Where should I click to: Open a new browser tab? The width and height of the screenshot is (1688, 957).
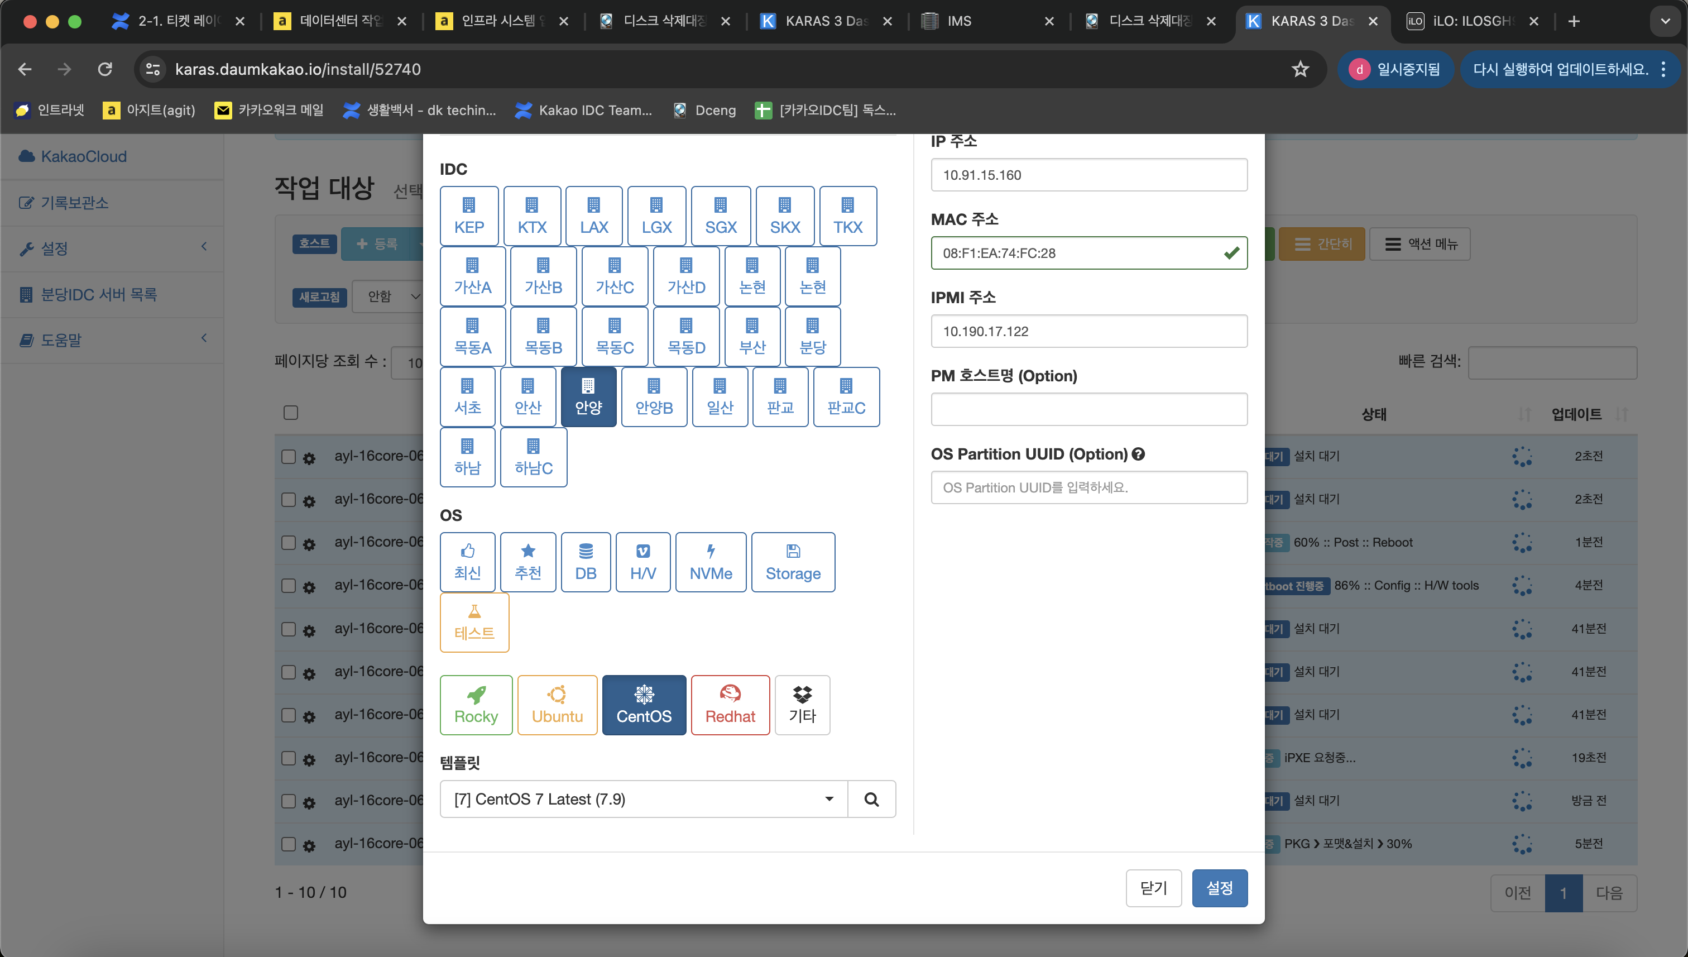click(x=1574, y=21)
